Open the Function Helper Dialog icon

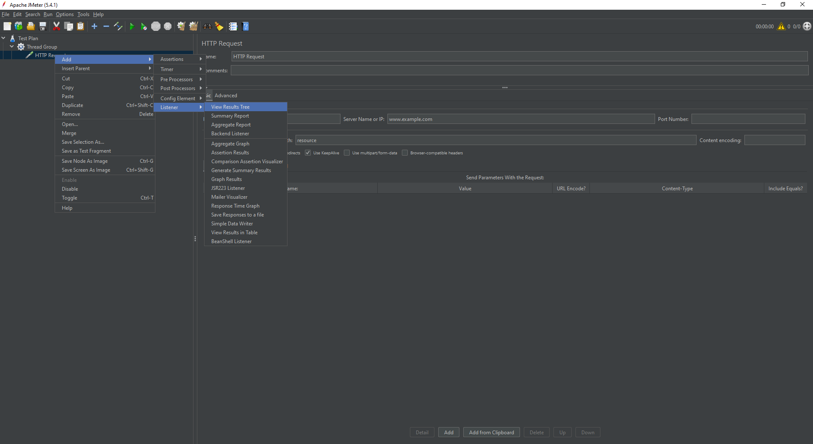(x=233, y=26)
